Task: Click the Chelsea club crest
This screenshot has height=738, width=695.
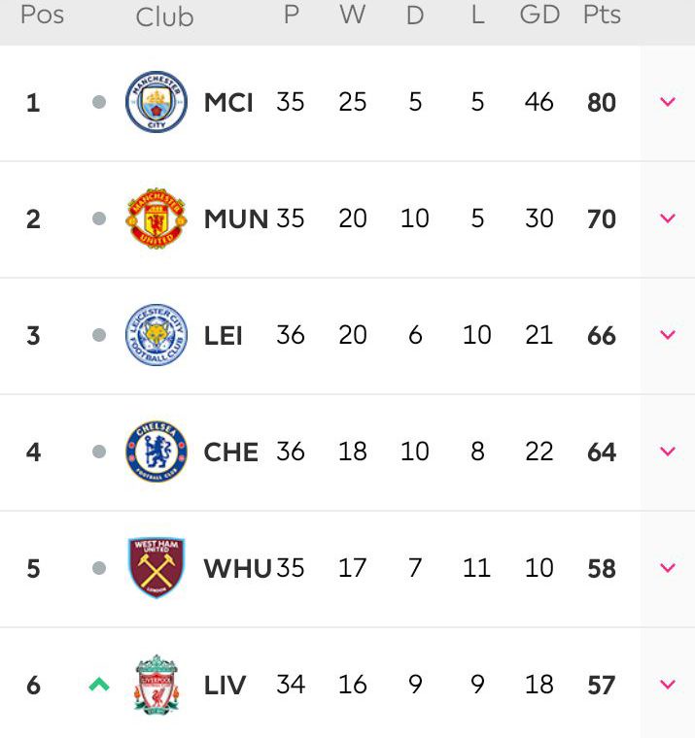Action: [156, 452]
